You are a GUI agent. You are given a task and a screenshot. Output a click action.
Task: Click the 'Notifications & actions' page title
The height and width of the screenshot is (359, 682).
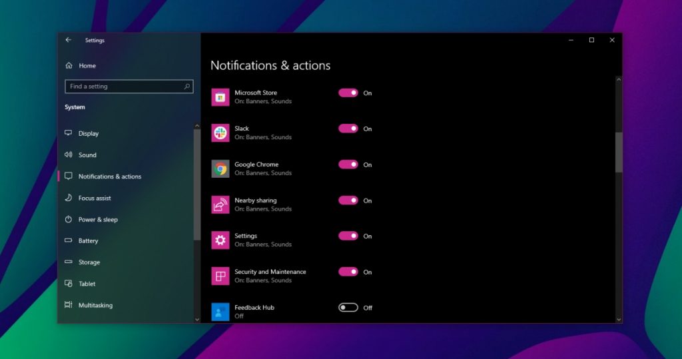point(270,65)
